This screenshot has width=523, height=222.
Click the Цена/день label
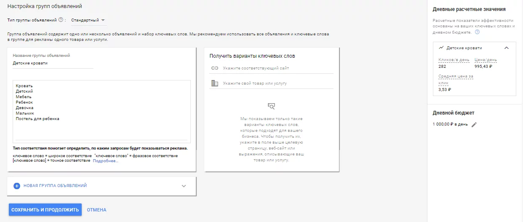click(x=486, y=60)
